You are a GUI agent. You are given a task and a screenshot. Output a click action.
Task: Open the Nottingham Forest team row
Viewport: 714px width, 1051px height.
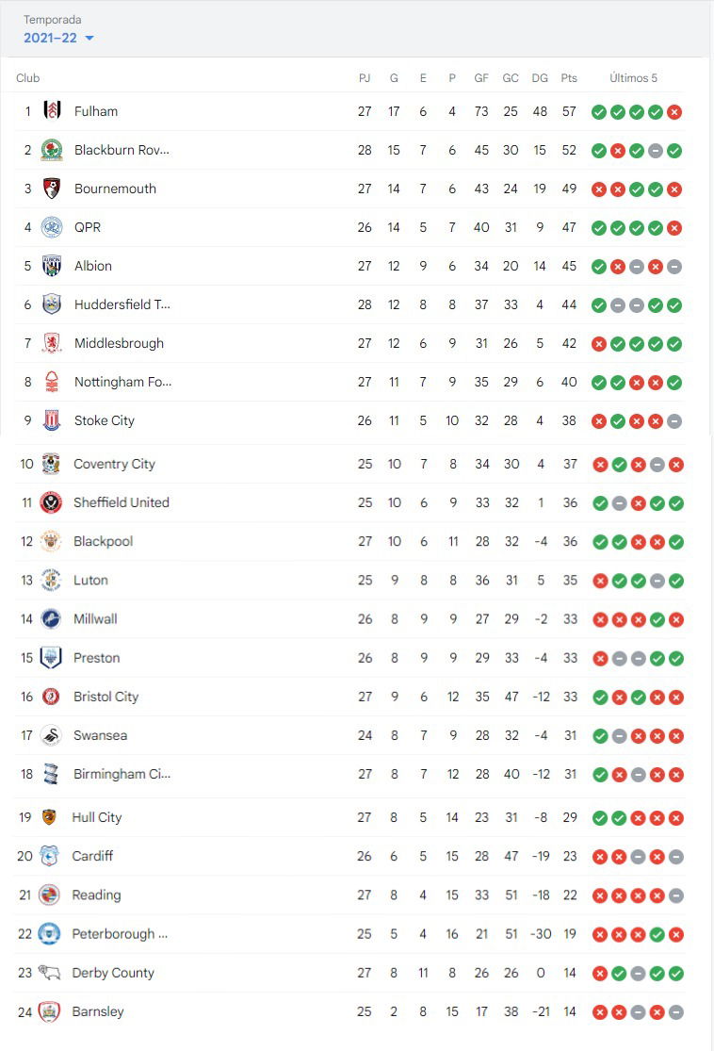click(x=349, y=382)
